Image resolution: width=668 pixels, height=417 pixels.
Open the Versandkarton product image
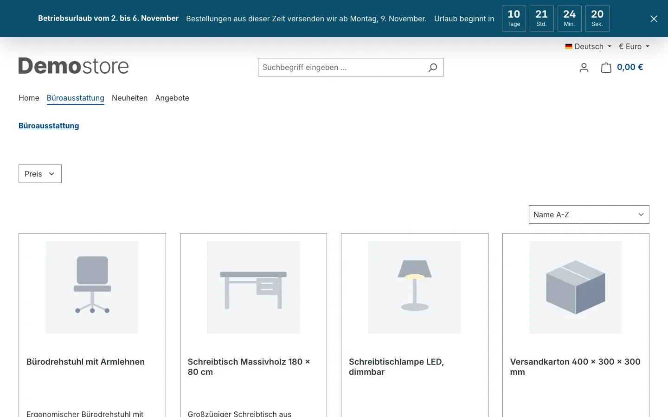[576, 287]
